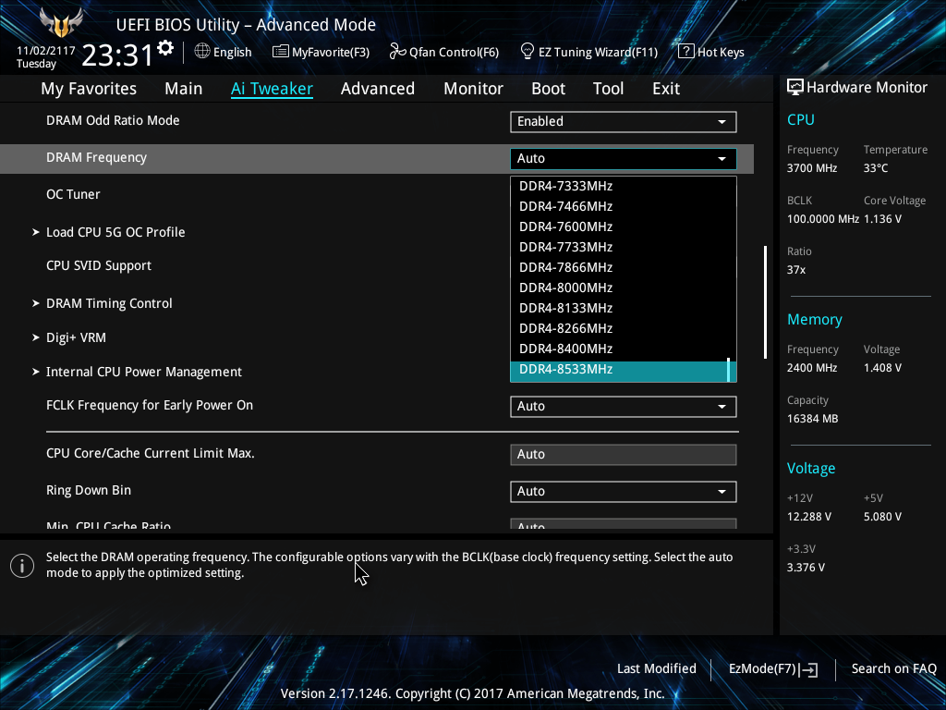Viewport: 946px width, 710px height.
Task: Pick DDR4-7733MHz in the dropdown
Action: pos(624,248)
